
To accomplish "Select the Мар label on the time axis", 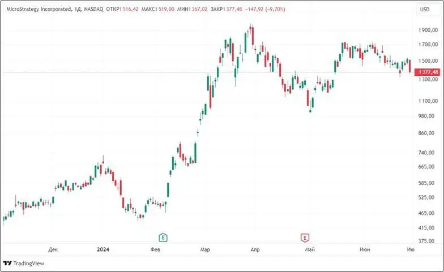I will [206, 249].
